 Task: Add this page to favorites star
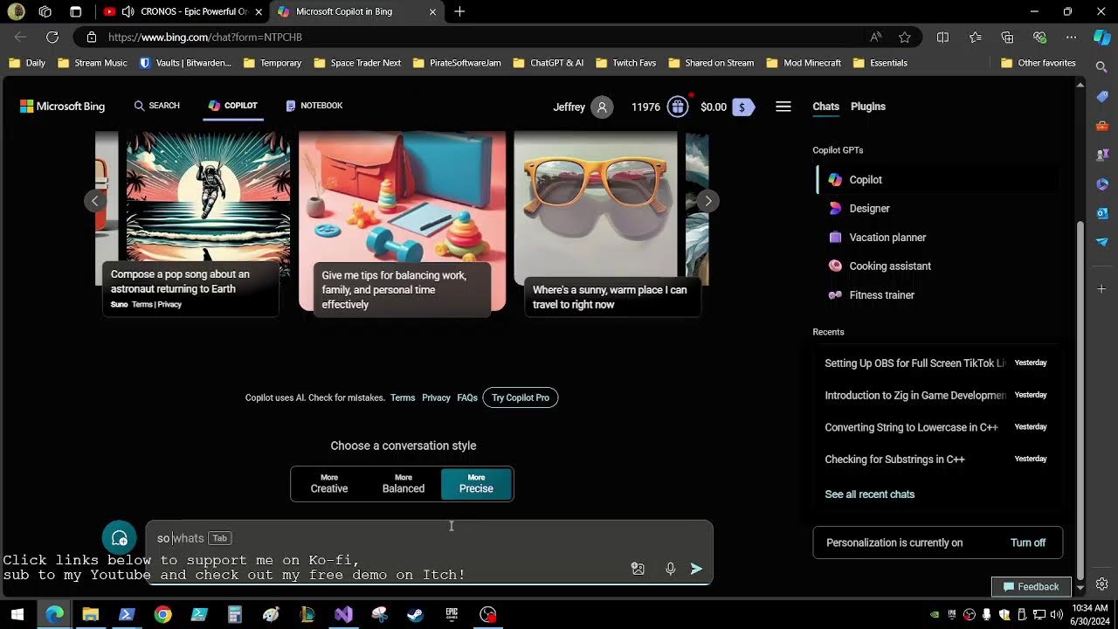tap(905, 37)
